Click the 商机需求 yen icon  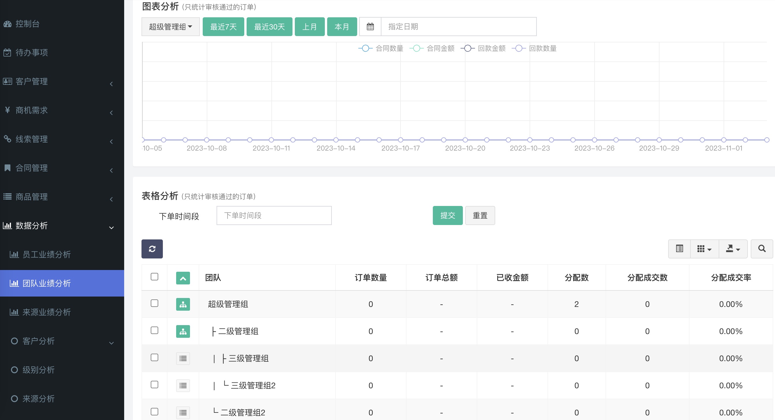[x=8, y=110]
